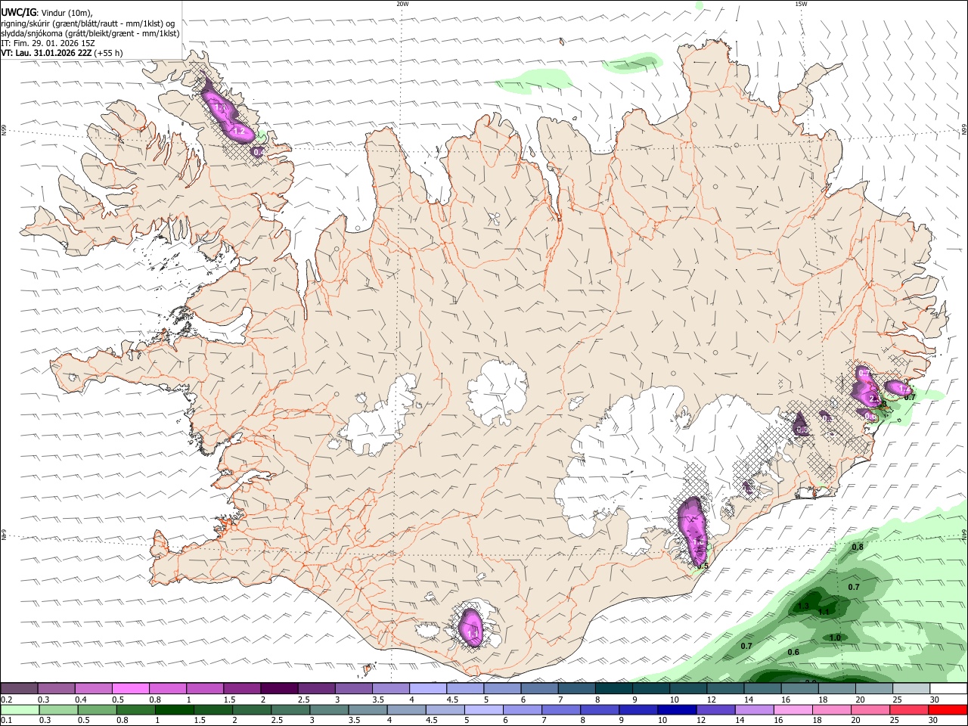Click the 20W longitude label
The width and height of the screenshot is (968, 726).
point(402,4)
